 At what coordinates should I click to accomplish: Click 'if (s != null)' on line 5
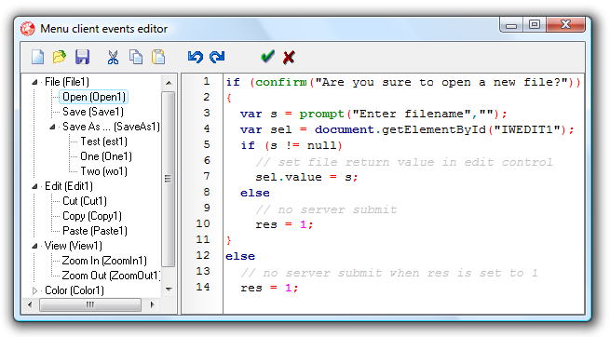pos(291,146)
